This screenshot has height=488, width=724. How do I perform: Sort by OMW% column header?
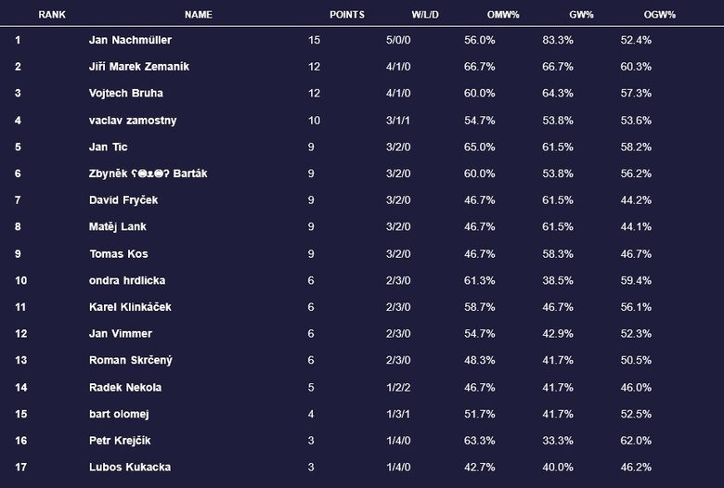[x=503, y=15]
